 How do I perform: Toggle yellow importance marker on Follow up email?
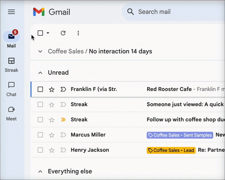[x=63, y=120]
